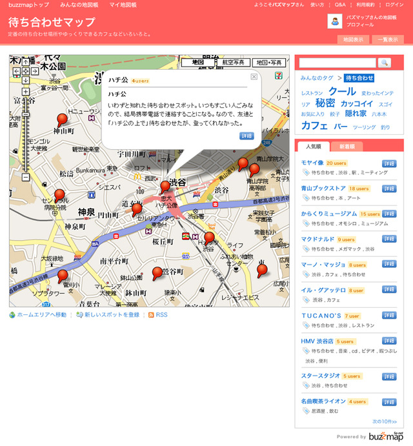Click 詳細 button for 青山ブックストア
This screenshot has height=446, width=413.
point(389,188)
